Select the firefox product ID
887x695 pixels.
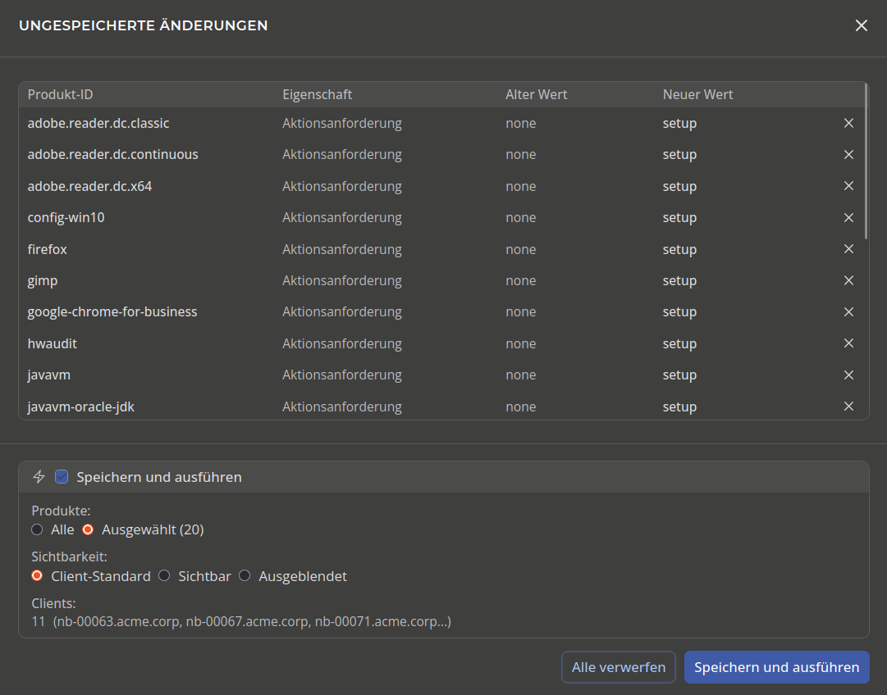[48, 249]
